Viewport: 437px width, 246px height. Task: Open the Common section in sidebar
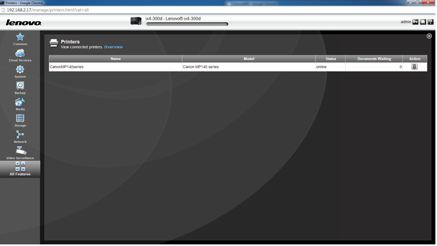tap(20, 39)
